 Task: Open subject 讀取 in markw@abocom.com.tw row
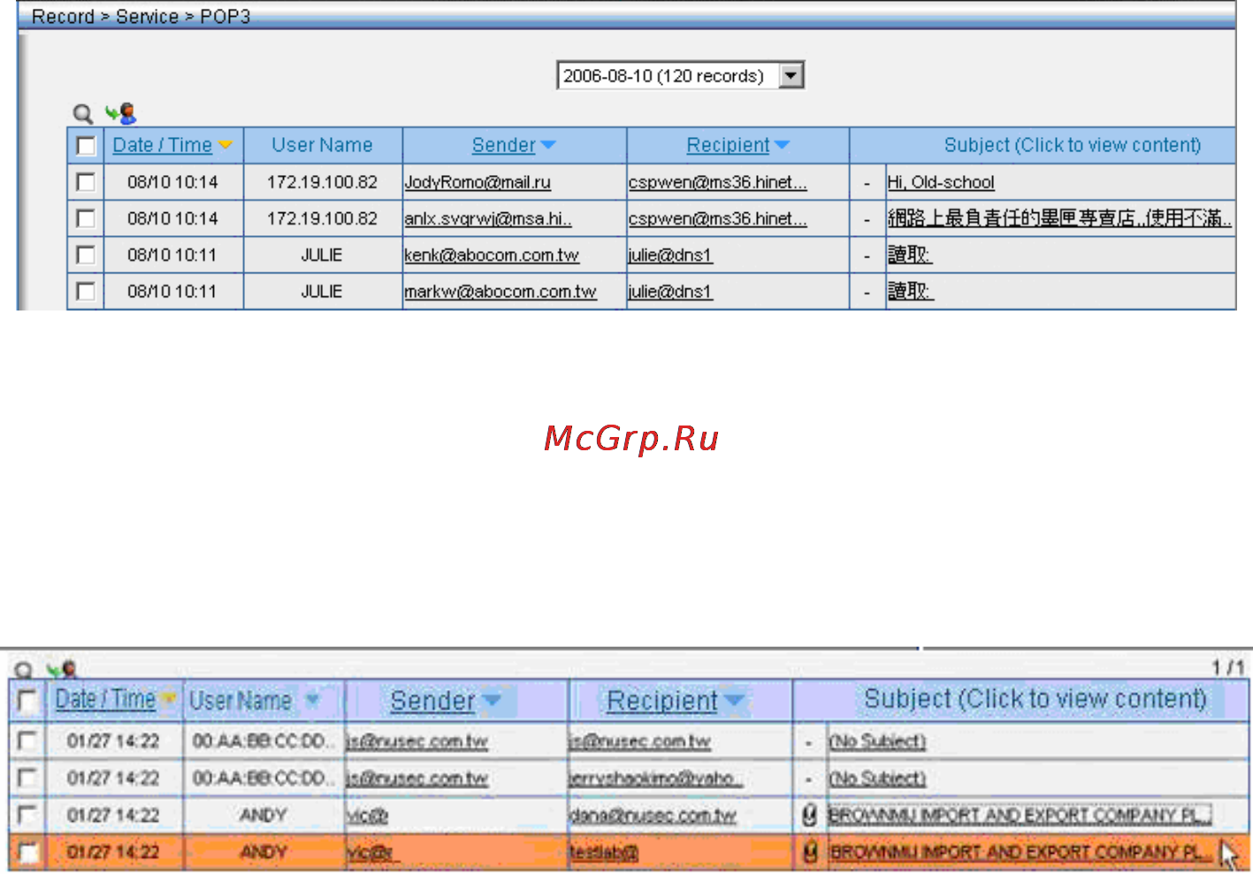pos(910,291)
